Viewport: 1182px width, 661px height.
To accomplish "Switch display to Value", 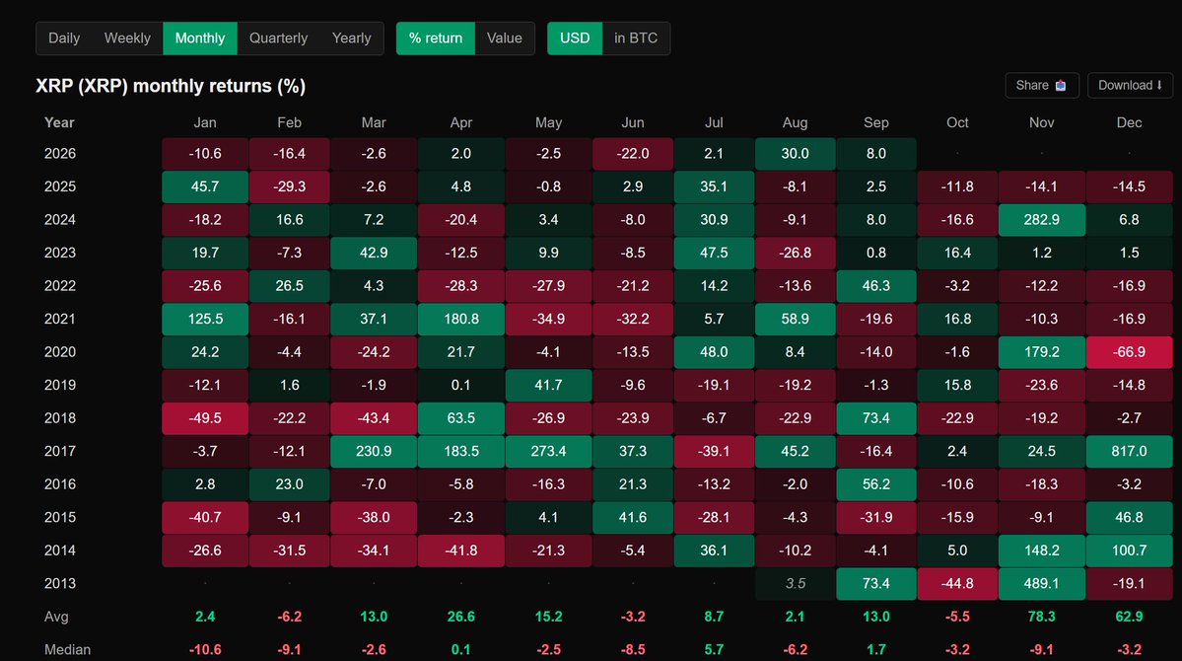I will tap(505, 38).
